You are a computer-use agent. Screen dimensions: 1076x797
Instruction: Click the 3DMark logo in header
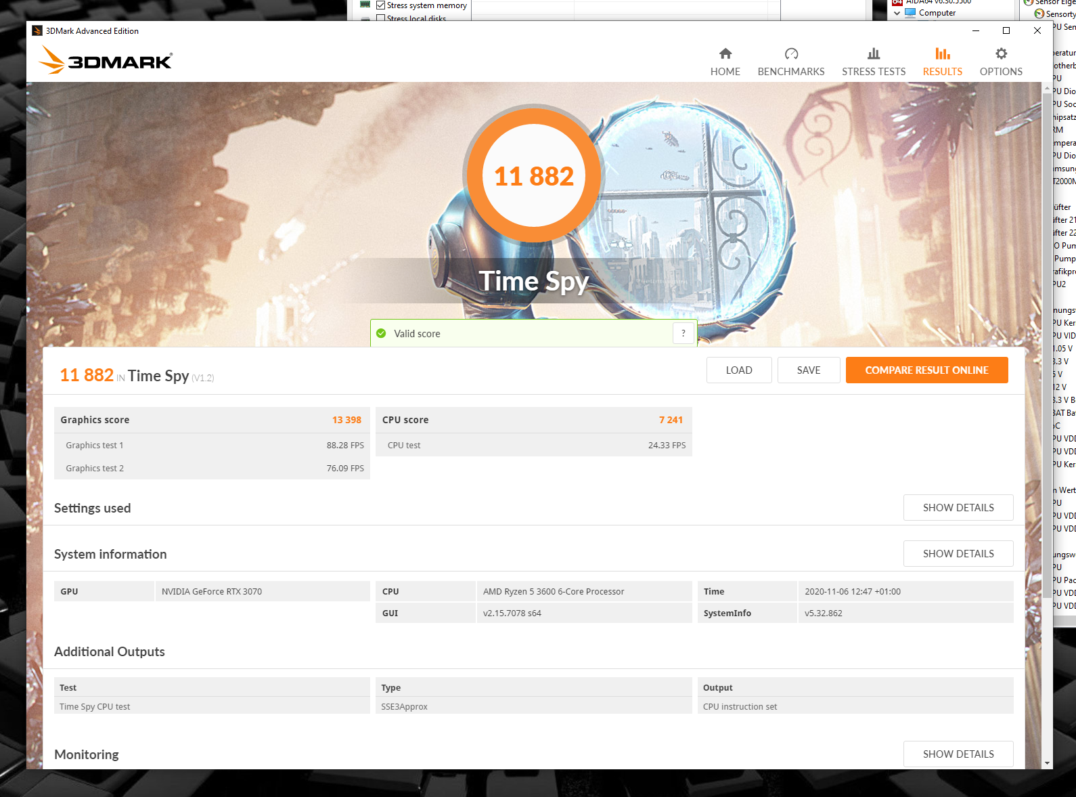(x=106, y=60)
